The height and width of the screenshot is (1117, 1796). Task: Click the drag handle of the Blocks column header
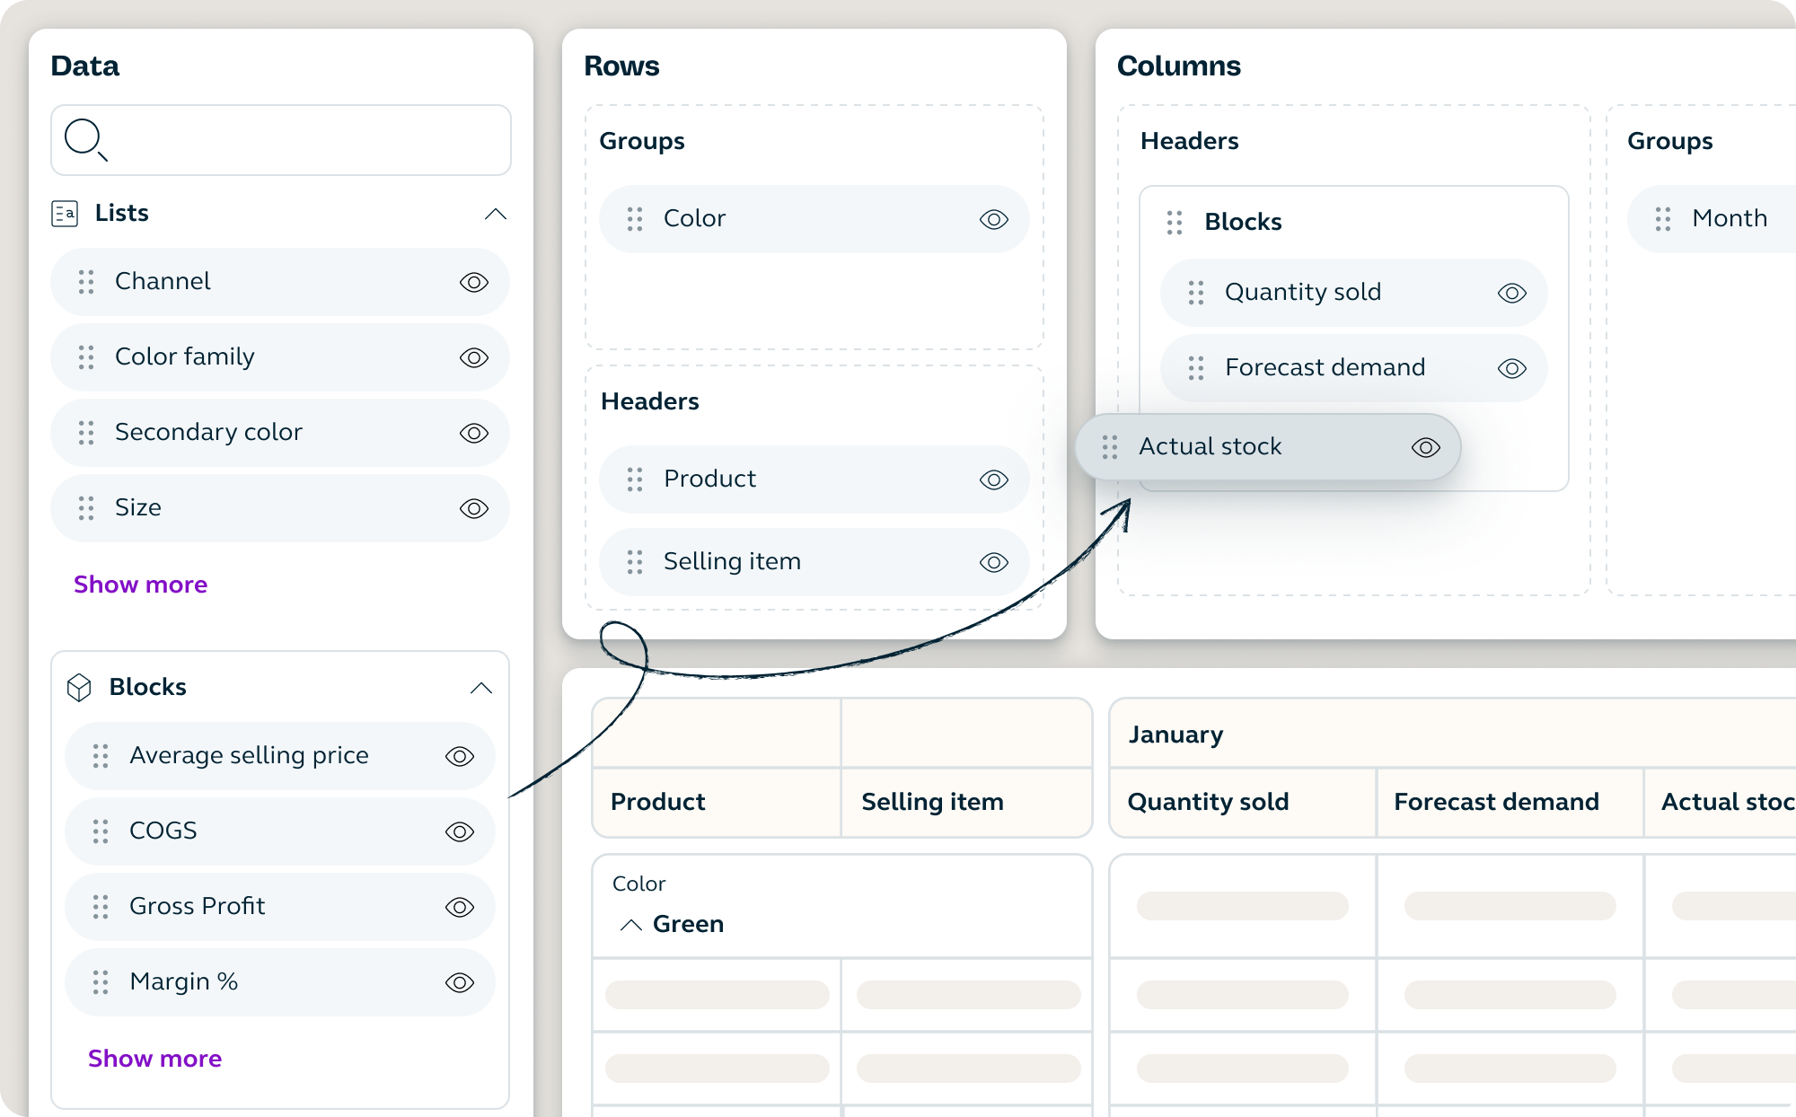click(x=1175, y=223)
